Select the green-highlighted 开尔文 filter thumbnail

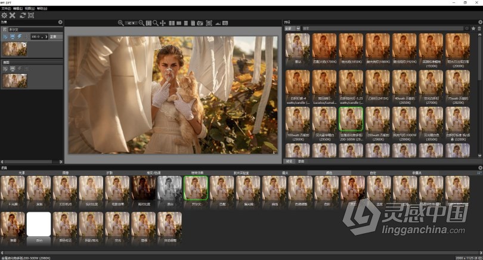(196, 188)
